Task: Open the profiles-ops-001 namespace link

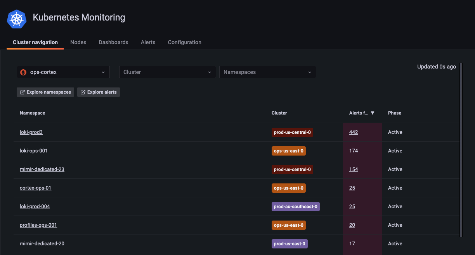Action: click(38, 225)
